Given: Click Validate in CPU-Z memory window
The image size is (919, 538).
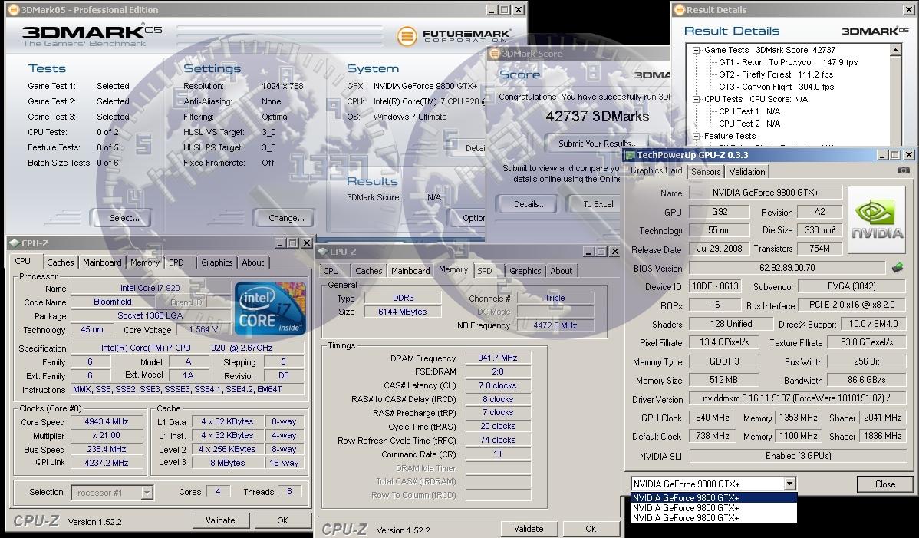Looking at the screenshot, I should click(529, 529).
